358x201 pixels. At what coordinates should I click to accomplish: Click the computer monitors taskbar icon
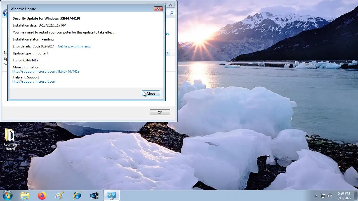point(94,195)
